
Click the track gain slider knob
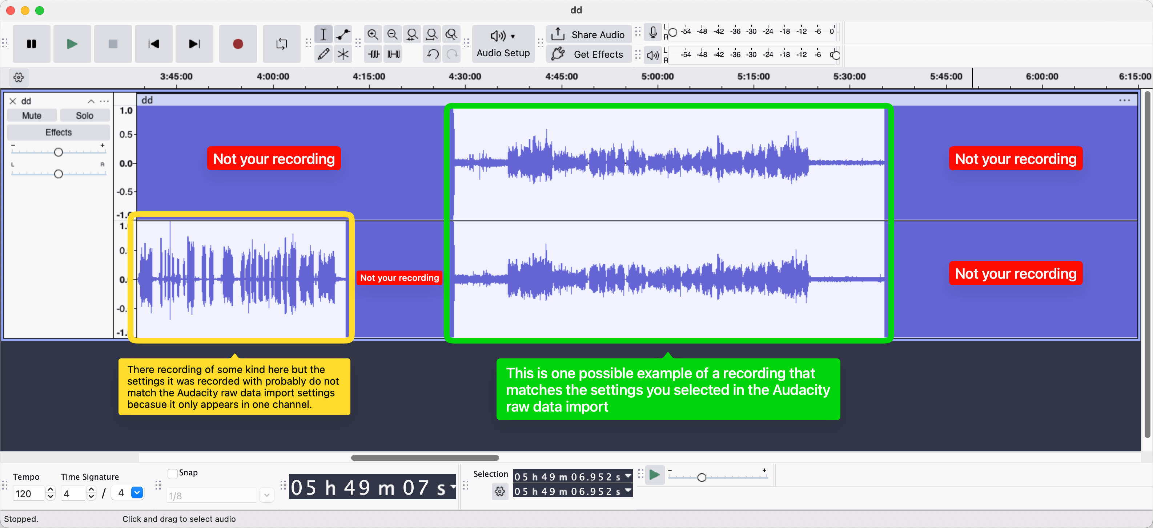(x=58, y=153)
